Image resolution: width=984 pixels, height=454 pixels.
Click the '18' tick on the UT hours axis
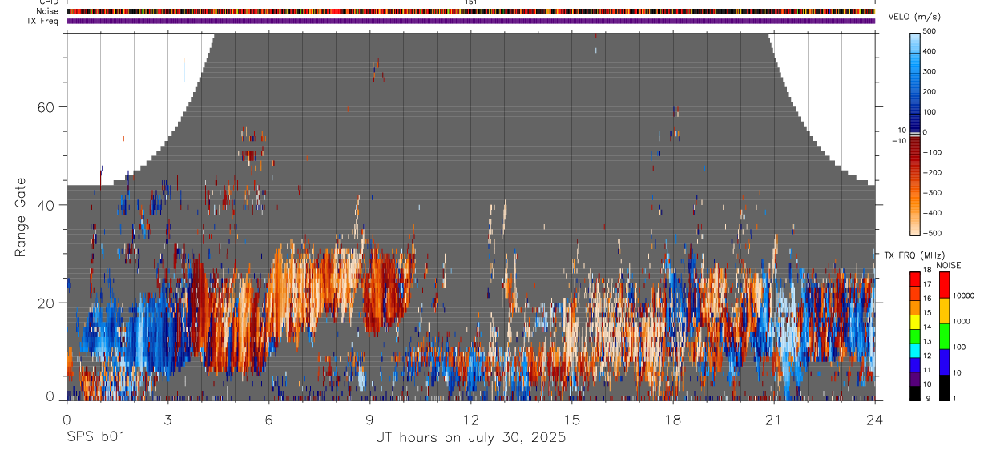[x=673, y=419]
